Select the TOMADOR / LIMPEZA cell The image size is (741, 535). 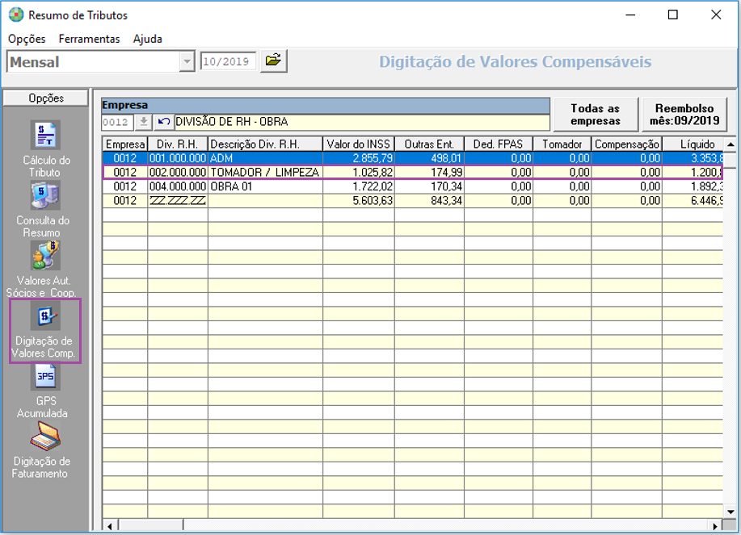click(x=265, y=172)
